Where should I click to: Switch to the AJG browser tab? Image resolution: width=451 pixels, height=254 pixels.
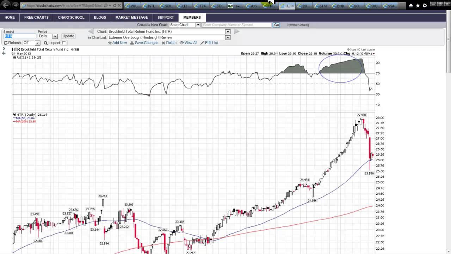coord(253,6)
